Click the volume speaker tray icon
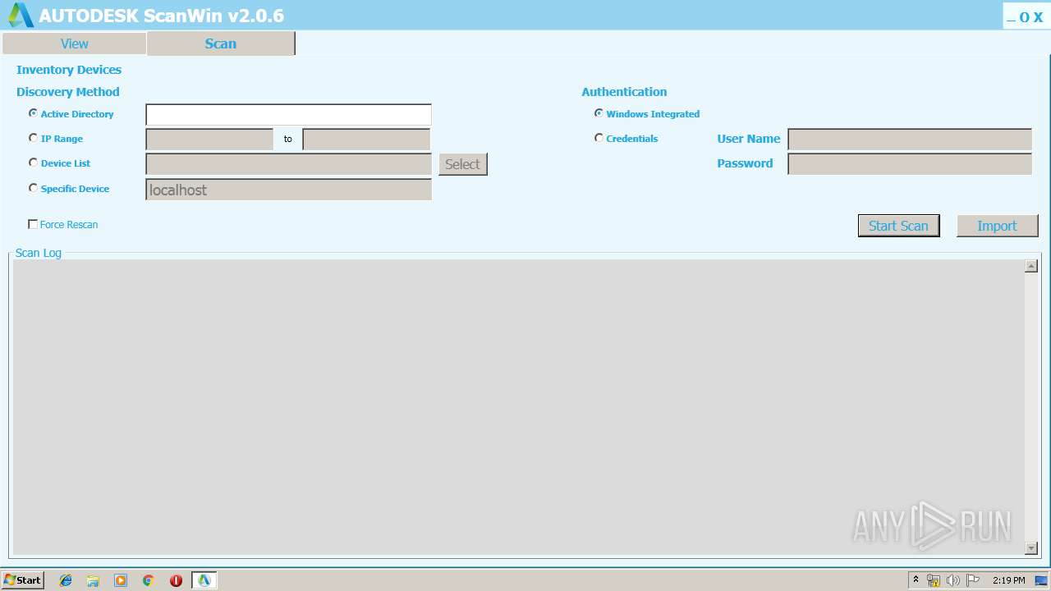 (x=952, y=580)
